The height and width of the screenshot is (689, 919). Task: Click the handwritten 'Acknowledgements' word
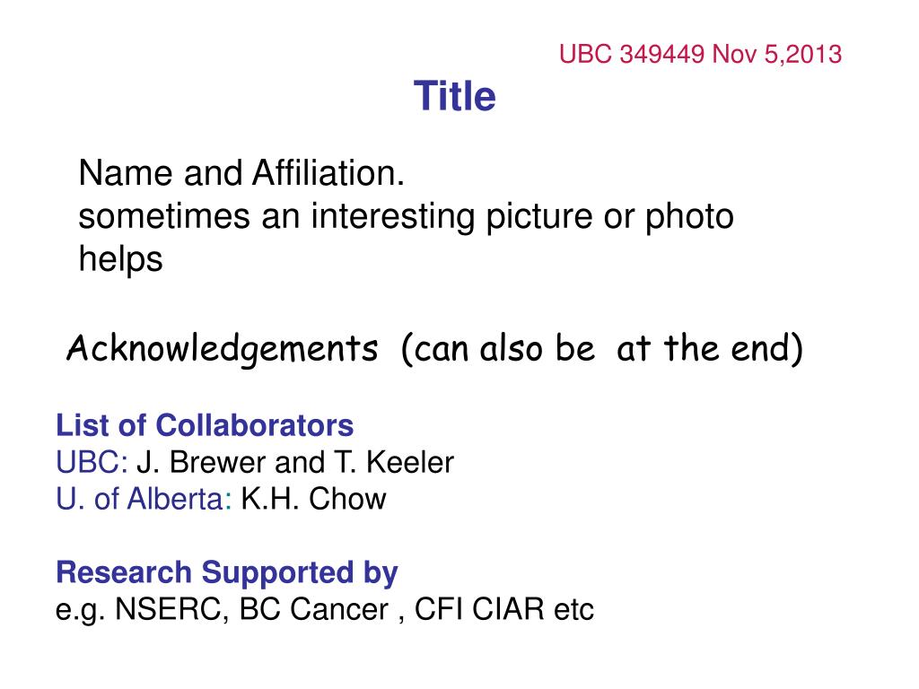point(223,350)
